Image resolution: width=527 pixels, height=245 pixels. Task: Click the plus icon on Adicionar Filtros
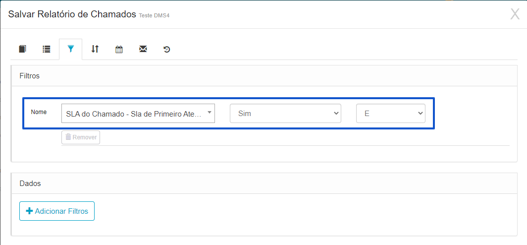(30, 211)
